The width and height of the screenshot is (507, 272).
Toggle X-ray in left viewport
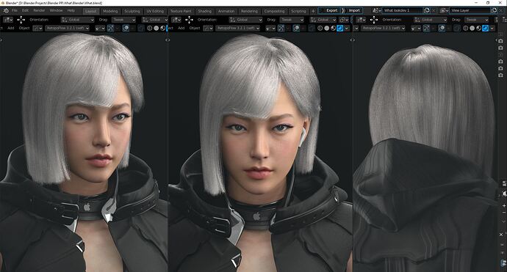pos(141,28)
